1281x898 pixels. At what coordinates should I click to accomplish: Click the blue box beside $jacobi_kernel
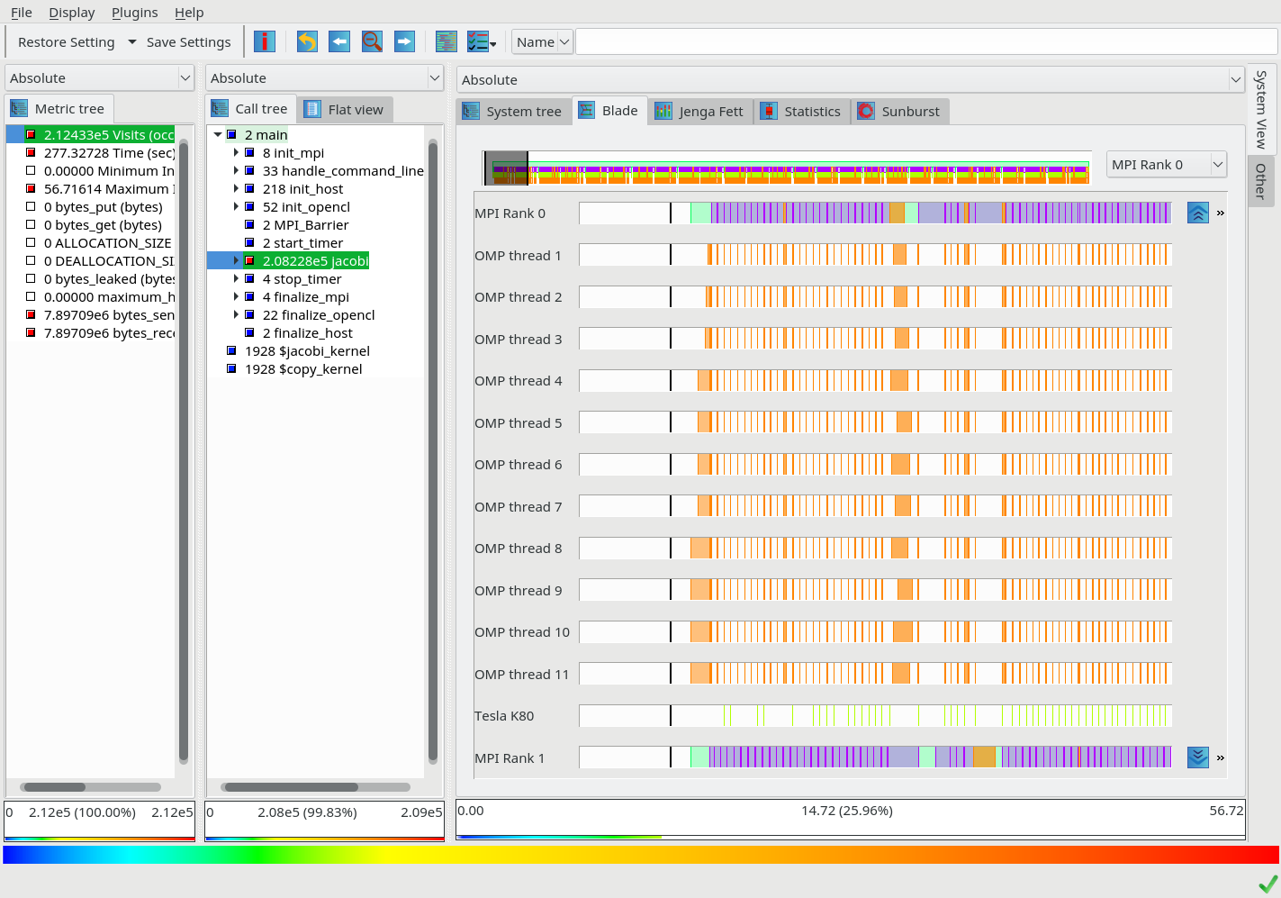coord(231,350)
